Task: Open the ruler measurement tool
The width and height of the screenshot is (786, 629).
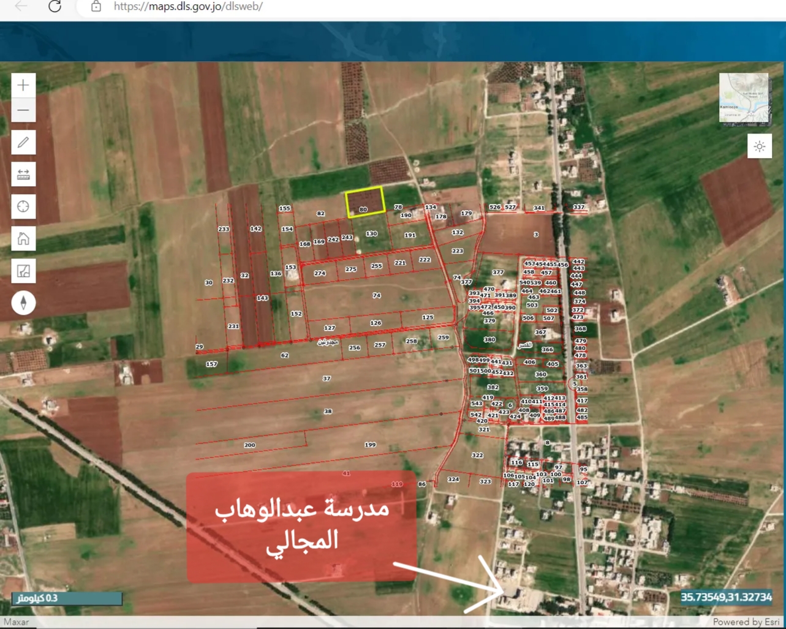Action: point(23,175)
